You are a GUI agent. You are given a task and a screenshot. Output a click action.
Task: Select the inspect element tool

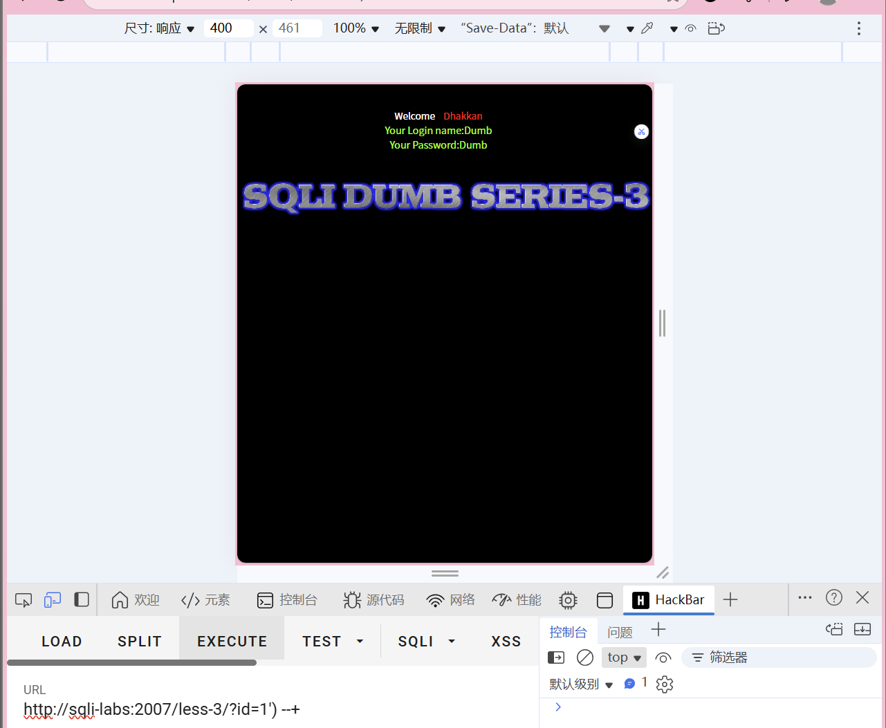23,599
